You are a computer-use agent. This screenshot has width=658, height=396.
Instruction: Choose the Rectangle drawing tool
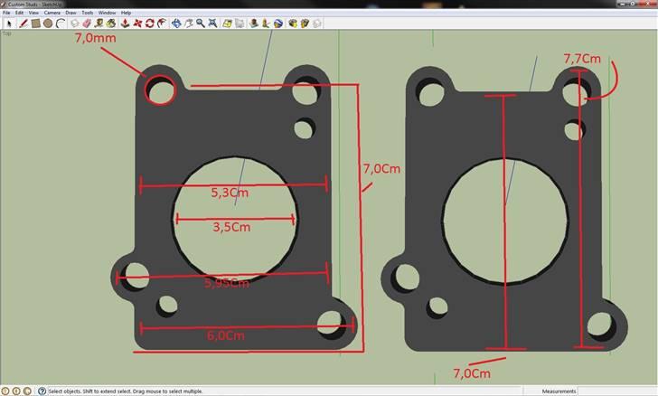tap(35, 24)
